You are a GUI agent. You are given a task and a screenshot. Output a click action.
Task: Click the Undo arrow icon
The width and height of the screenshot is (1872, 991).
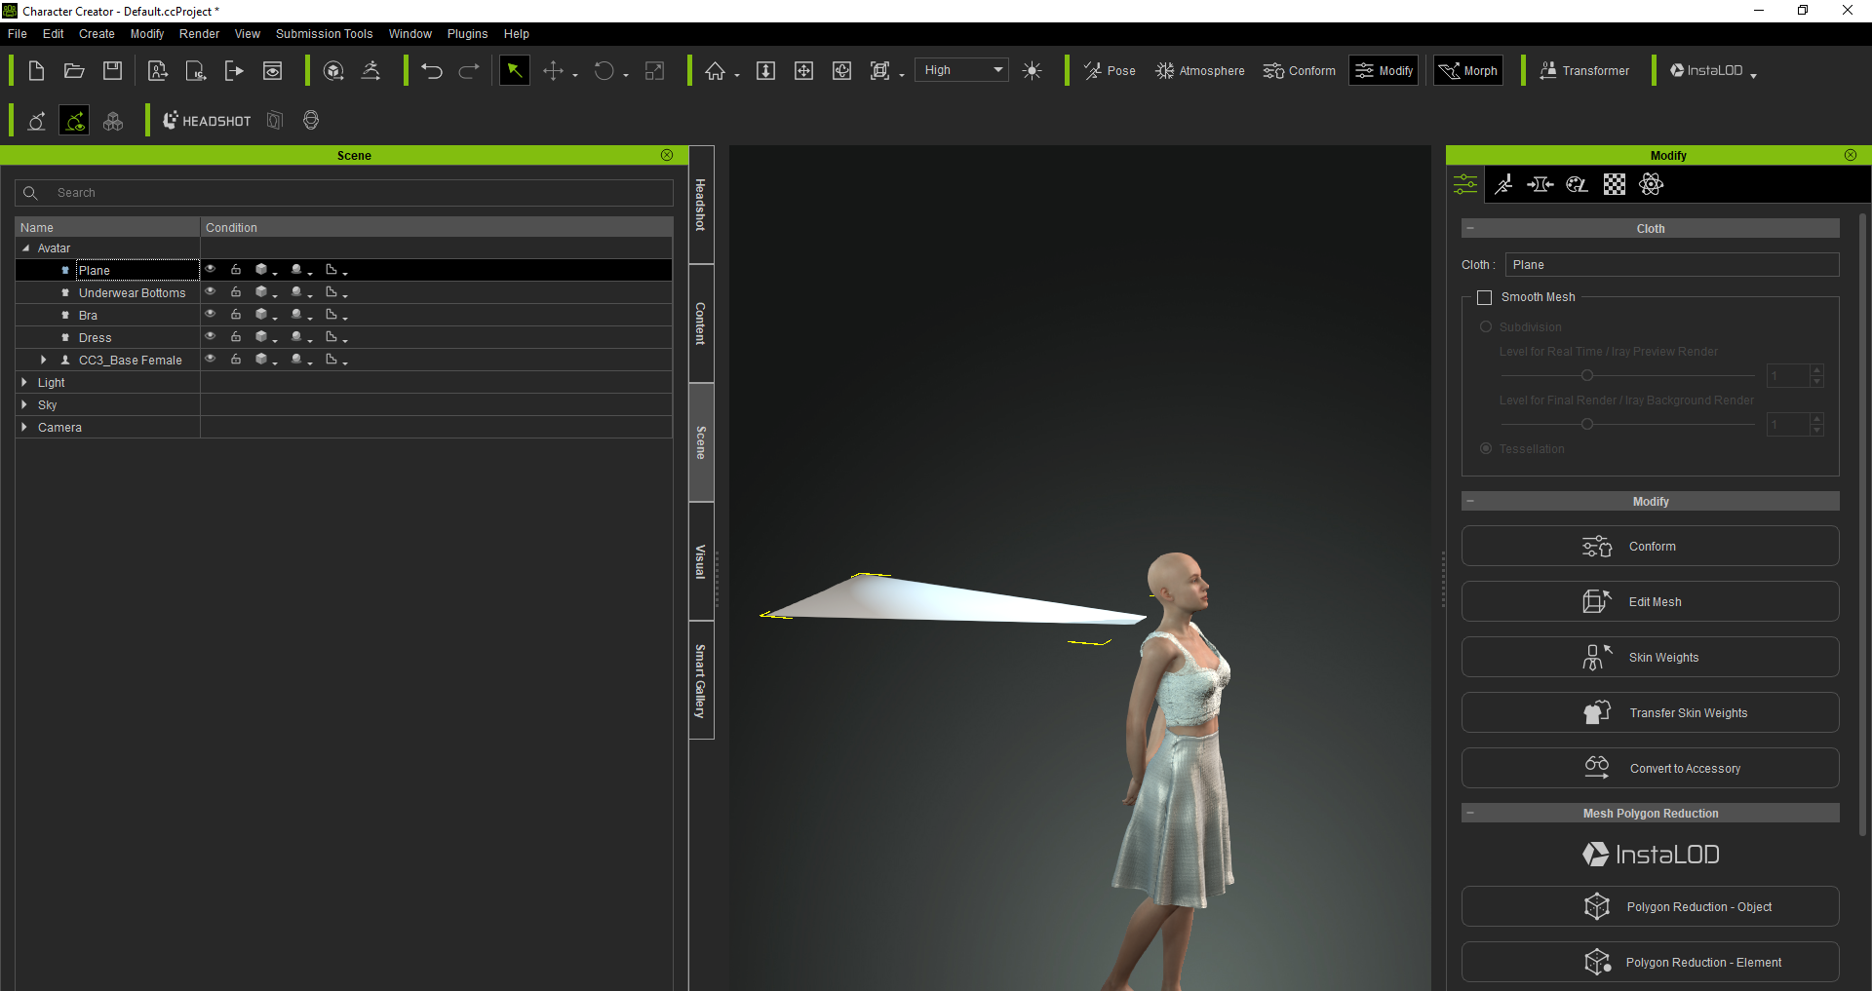pos(432,71)
